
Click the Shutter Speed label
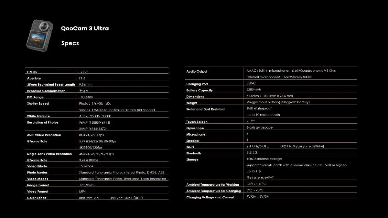pyautogui.click(x=38, y=104)
